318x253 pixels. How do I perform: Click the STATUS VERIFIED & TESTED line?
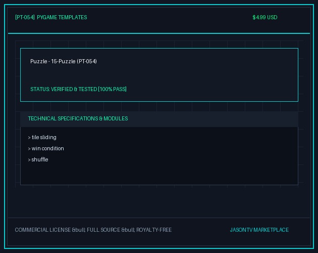[78, 89]
